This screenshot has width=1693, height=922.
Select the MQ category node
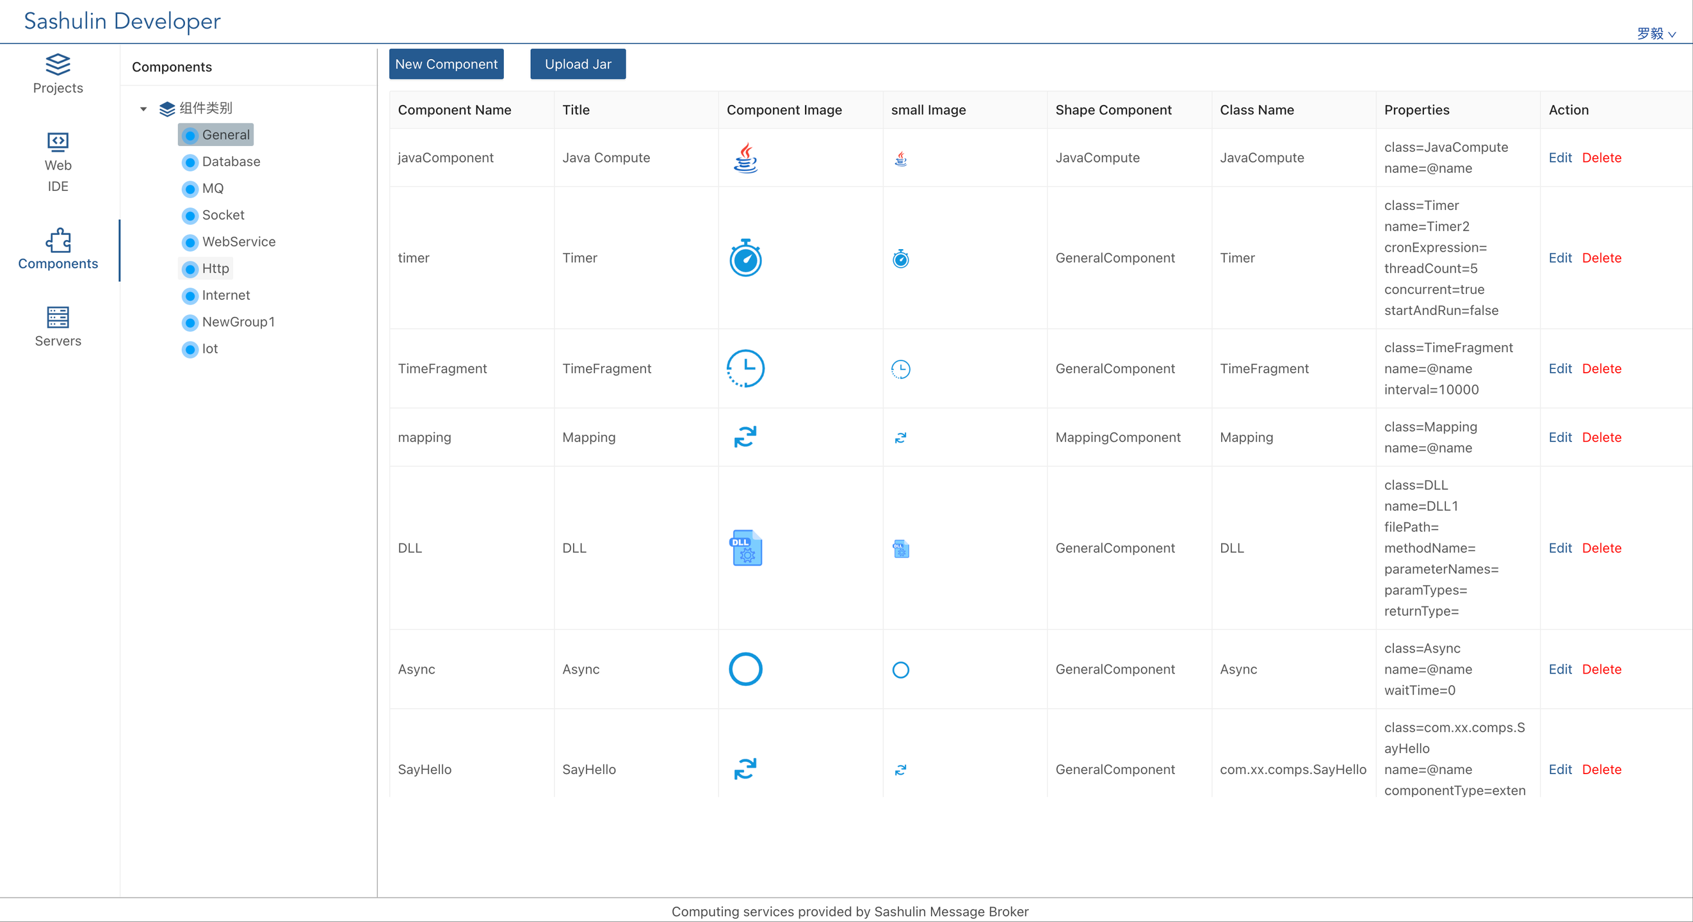point(213,189)
